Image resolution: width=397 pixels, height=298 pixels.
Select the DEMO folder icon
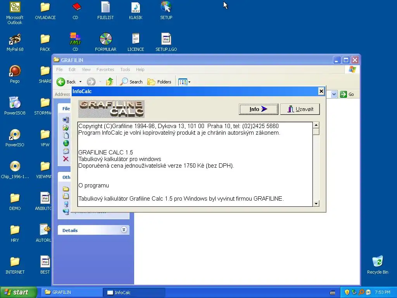[15, 202]
